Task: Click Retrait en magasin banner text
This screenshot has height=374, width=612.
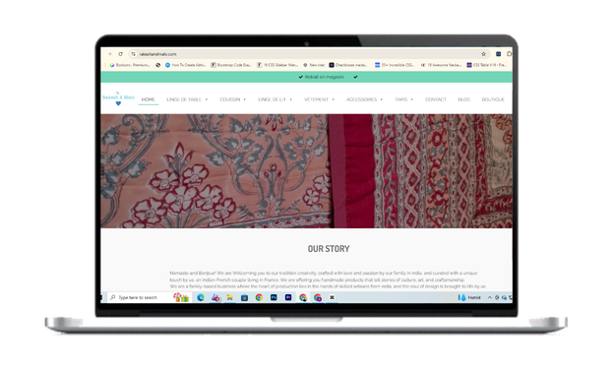Action: click(x=324, y=77)
